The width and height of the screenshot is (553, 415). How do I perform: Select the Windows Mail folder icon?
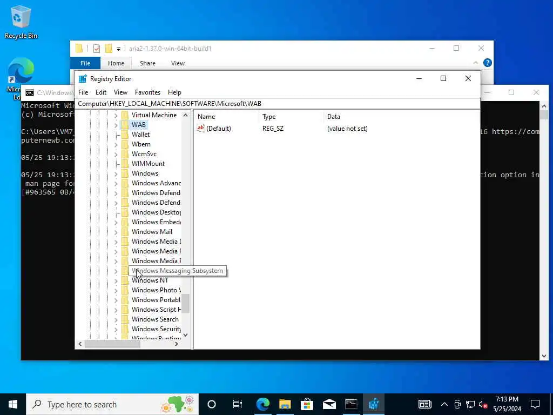[x=125, y=231]
